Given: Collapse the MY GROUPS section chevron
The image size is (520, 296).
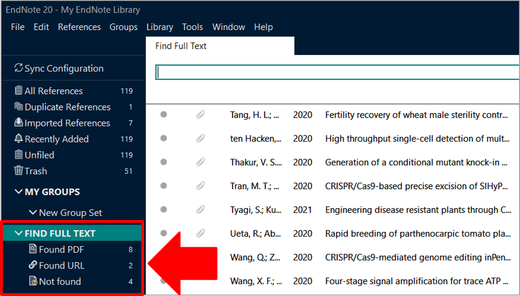Looking at the screenshot, I should (x=19, y=192).
